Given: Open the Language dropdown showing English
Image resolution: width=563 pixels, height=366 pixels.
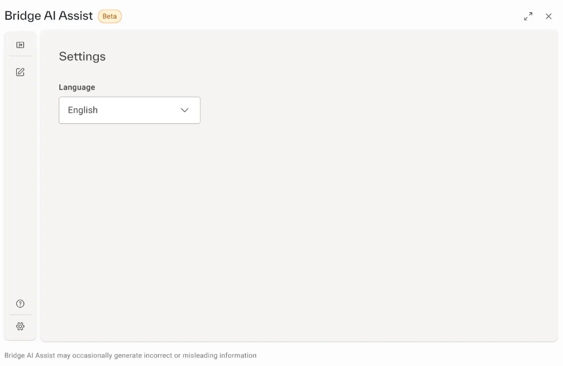Looking at the screenshot, I should [129, 110].
